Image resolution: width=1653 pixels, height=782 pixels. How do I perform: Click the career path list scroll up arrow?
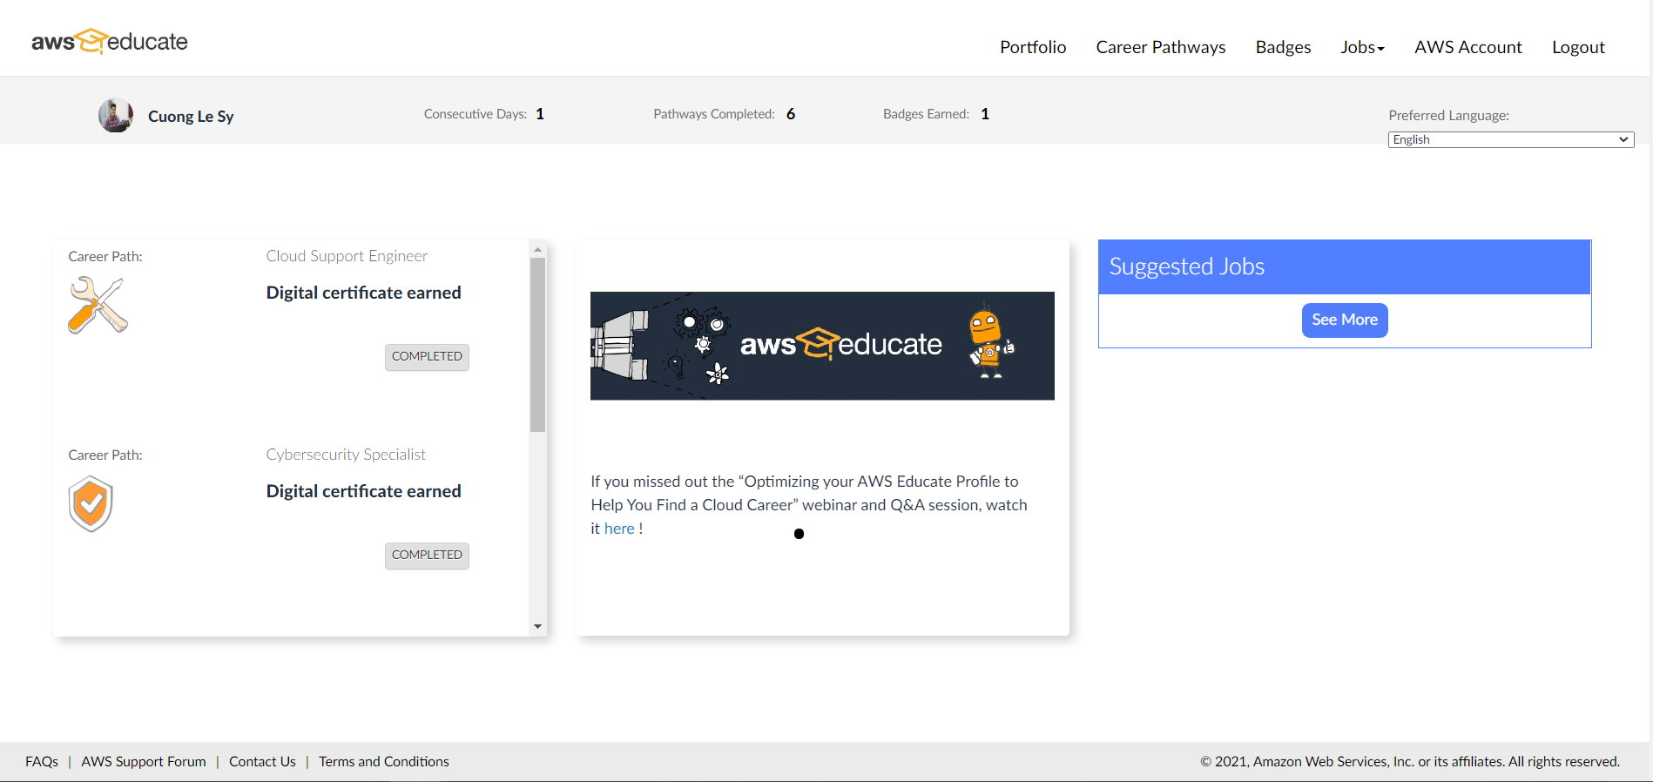[537, 249]
